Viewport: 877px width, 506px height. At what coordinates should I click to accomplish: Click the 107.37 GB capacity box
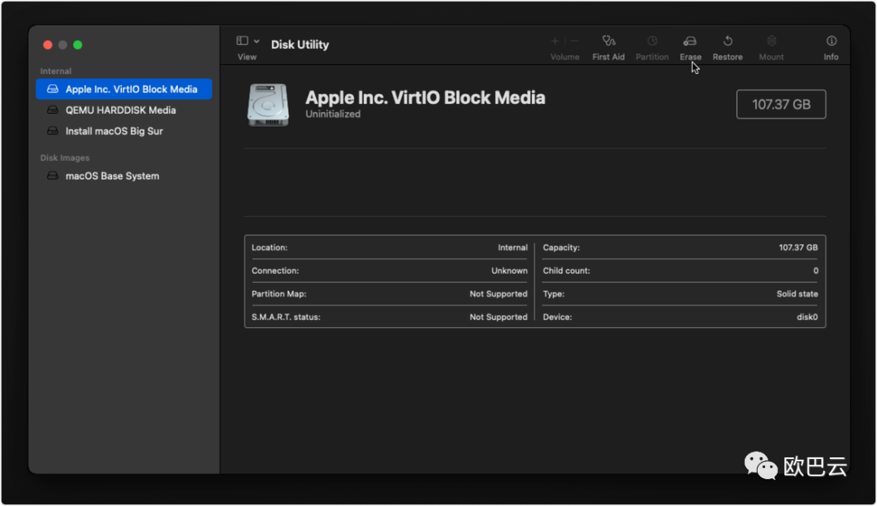click(x=780, y=105)
